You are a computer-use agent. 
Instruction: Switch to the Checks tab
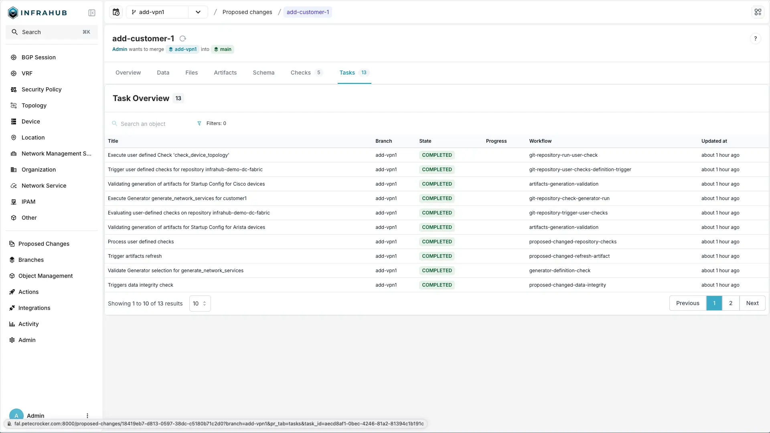[x=306, y=73]
